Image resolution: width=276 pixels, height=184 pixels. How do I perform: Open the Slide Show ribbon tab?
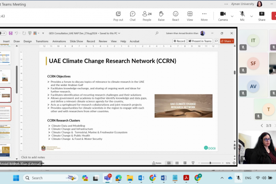[76, 41]
